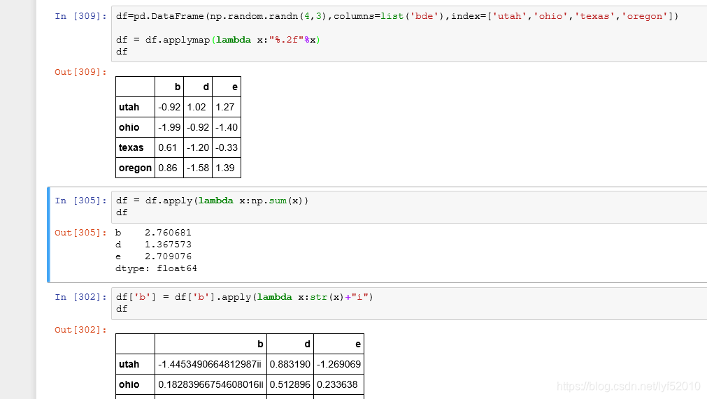Click the In [309] prompt label

[80, 16]
